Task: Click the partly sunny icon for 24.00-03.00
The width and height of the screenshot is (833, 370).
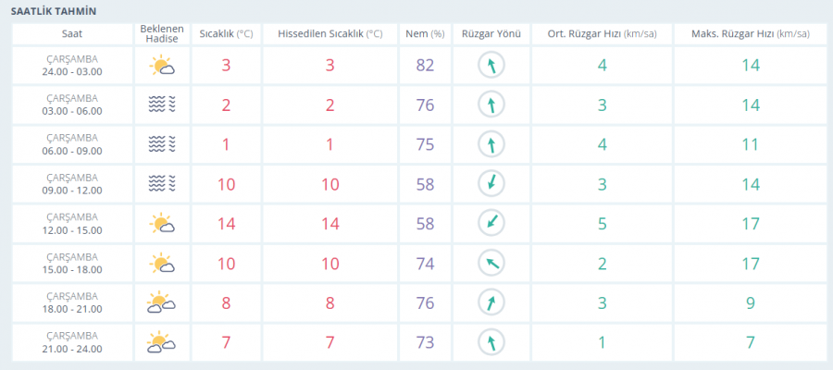Action: 162,66
